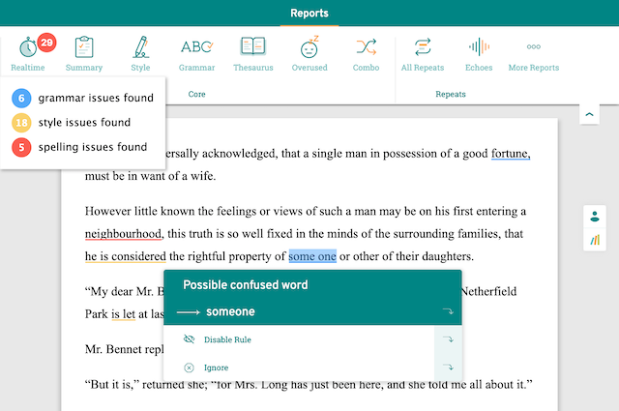Click underlined phrase 'he is considered'
Screen dimensions: 619x411
(126, 256)
